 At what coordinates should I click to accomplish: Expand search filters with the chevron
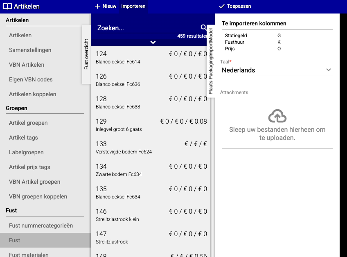[153, 42]
